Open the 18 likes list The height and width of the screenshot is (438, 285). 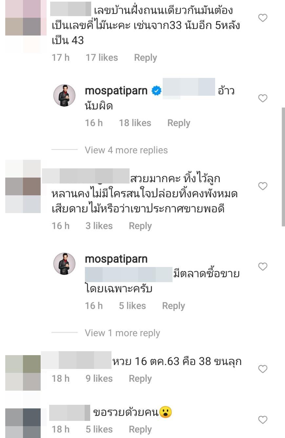(135, 123)
